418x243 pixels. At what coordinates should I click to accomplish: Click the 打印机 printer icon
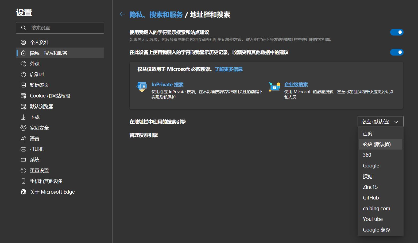24,149
